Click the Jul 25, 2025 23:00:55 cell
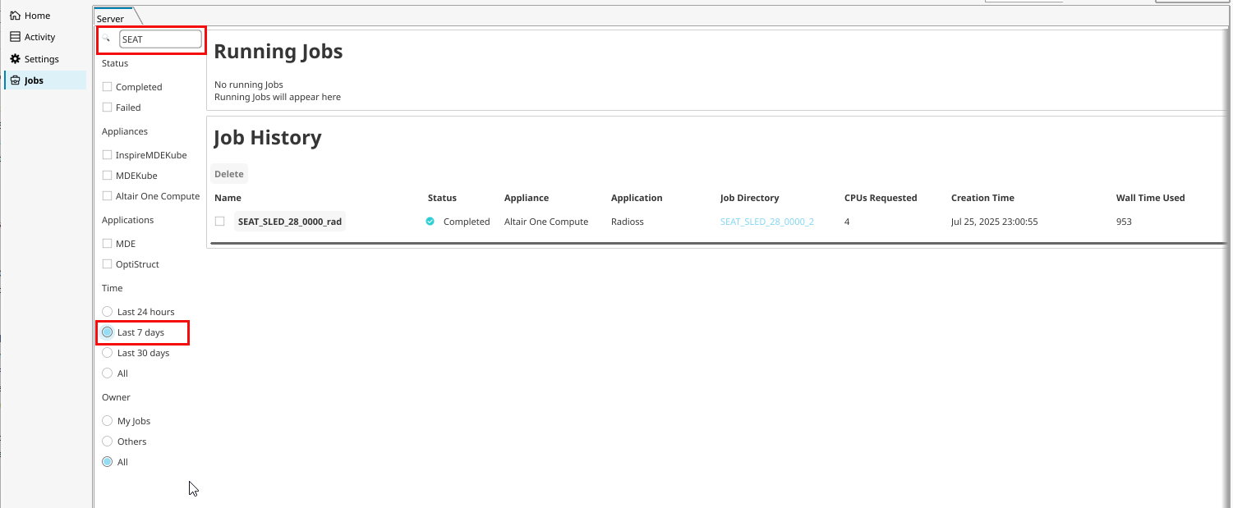This screenshot has width=1233, height=508. pyautogui.click(x=996, y=222)
